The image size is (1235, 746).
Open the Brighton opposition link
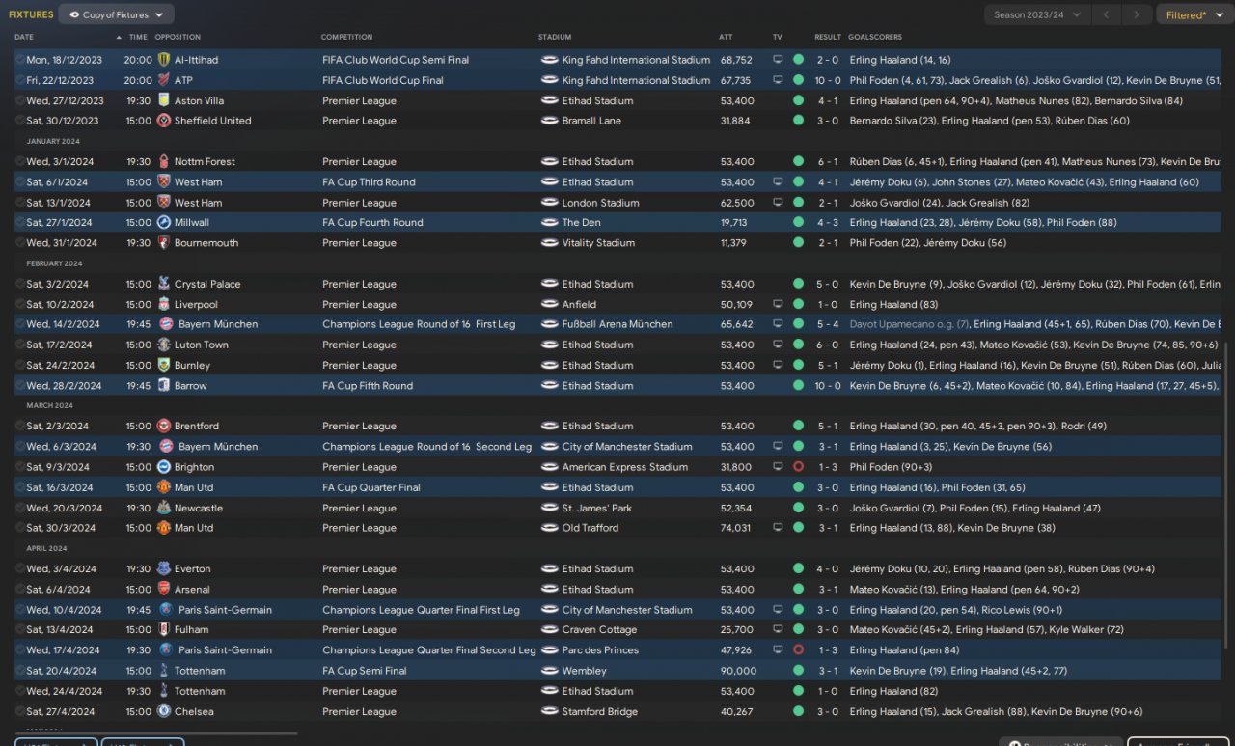coord(194,467)
